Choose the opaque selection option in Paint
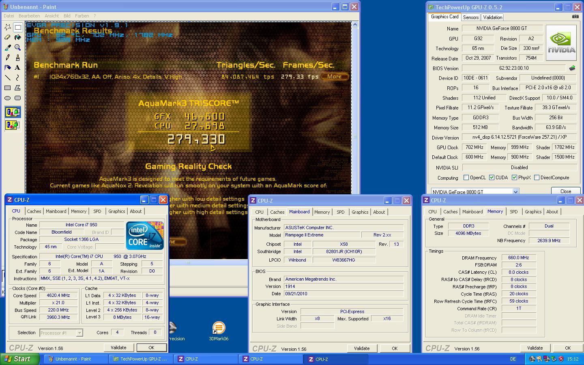 coord(13,112)
